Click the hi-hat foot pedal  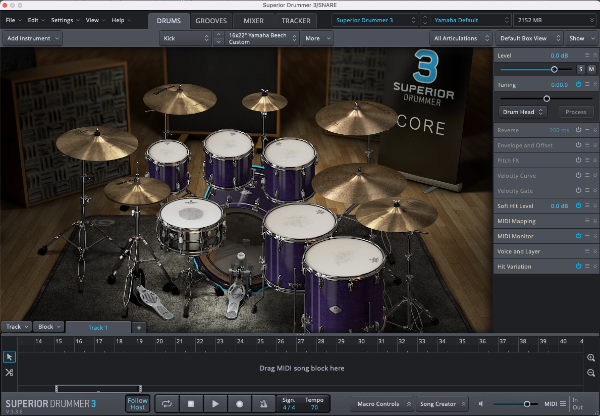(156, 302)
